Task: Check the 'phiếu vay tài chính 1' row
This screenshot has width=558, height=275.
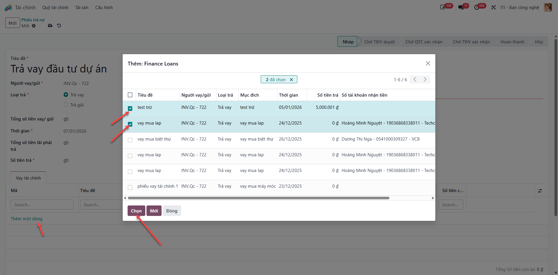Action: pyautogui.click(x=130, y=187)
